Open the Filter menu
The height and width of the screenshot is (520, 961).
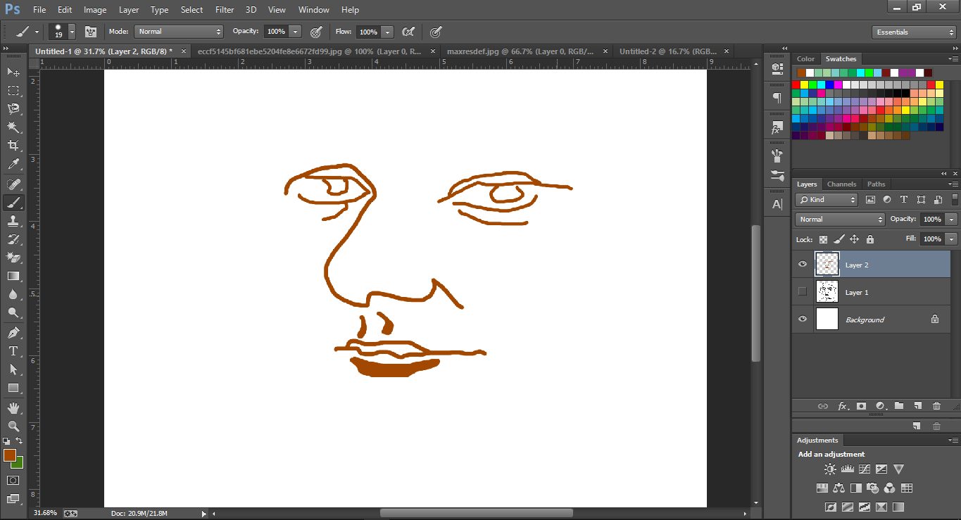pos(225,10)
